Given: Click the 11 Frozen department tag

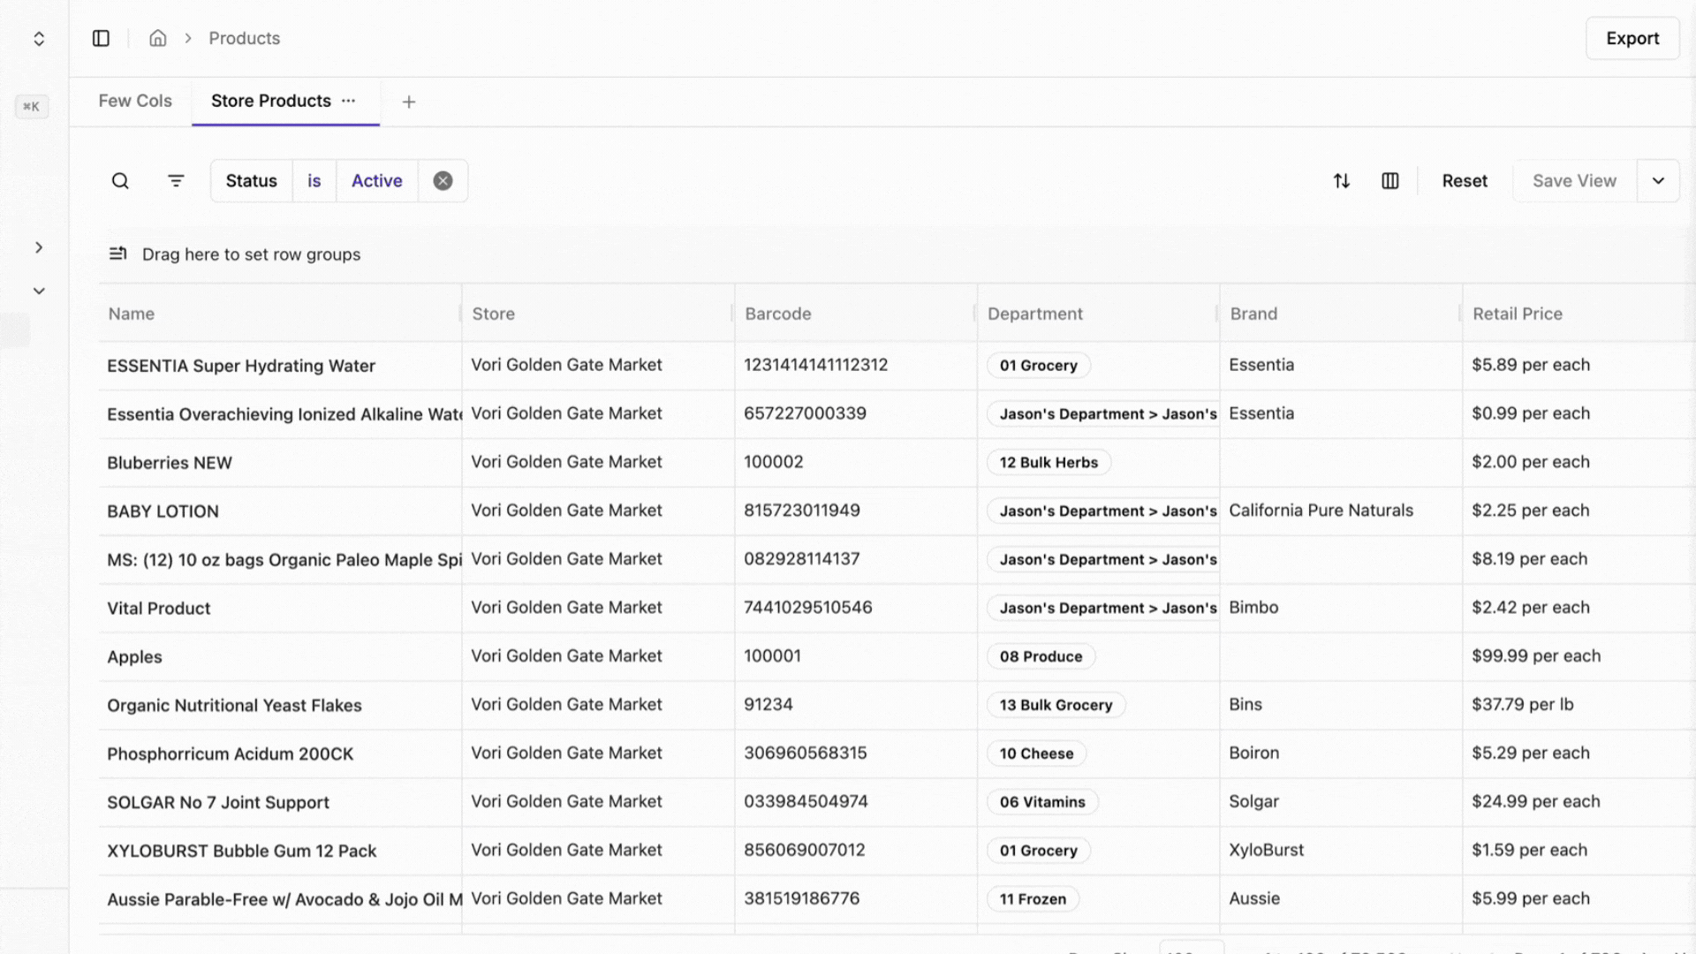Looking at the screenshot, I should tap(1033, 900).
